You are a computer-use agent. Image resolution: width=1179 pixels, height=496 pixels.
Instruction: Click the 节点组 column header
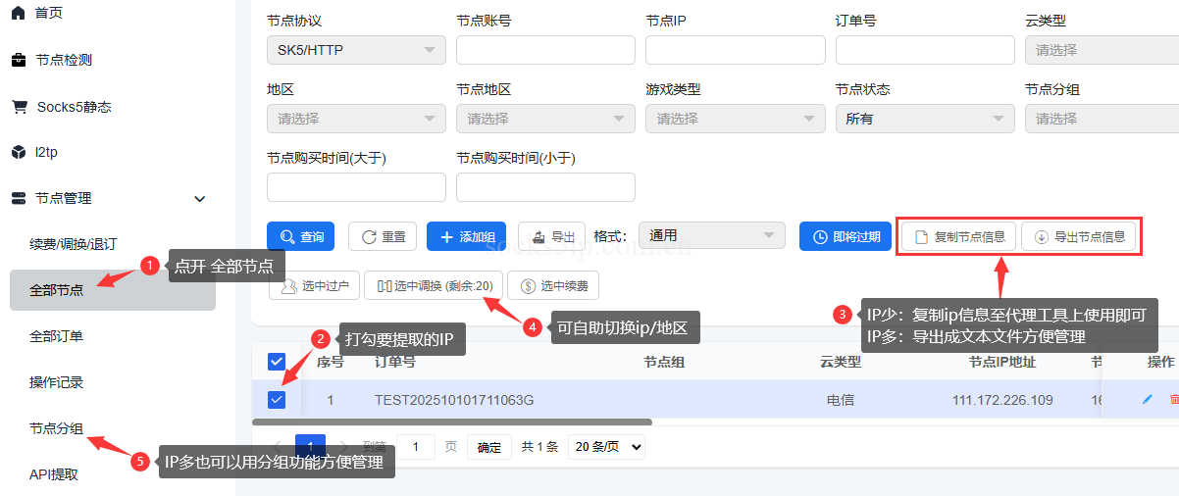664,362
